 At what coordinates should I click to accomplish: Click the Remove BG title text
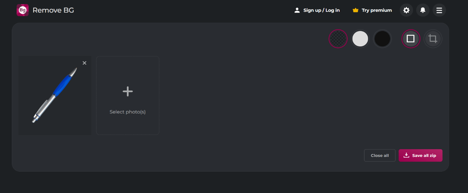coord(53,10)
